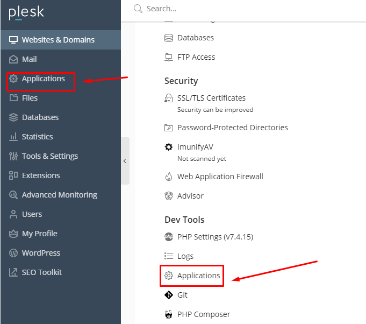Click the sidebar Applications gear icon
The image size is (366, 324).
(x=13, y=79)
